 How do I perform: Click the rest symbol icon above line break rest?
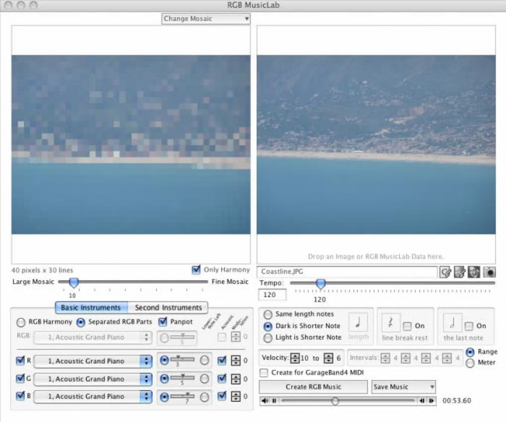point(391,322)
